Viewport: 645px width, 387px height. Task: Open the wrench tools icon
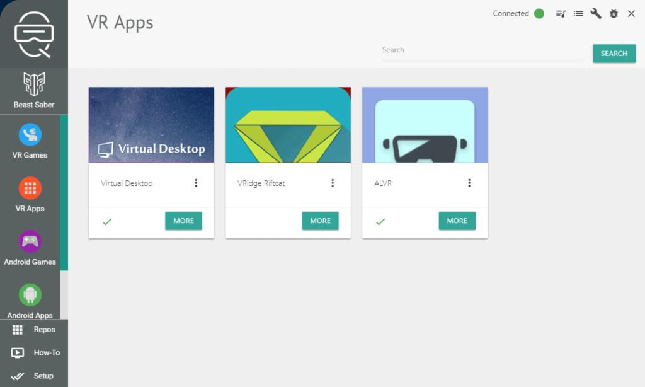click(596, 14)
